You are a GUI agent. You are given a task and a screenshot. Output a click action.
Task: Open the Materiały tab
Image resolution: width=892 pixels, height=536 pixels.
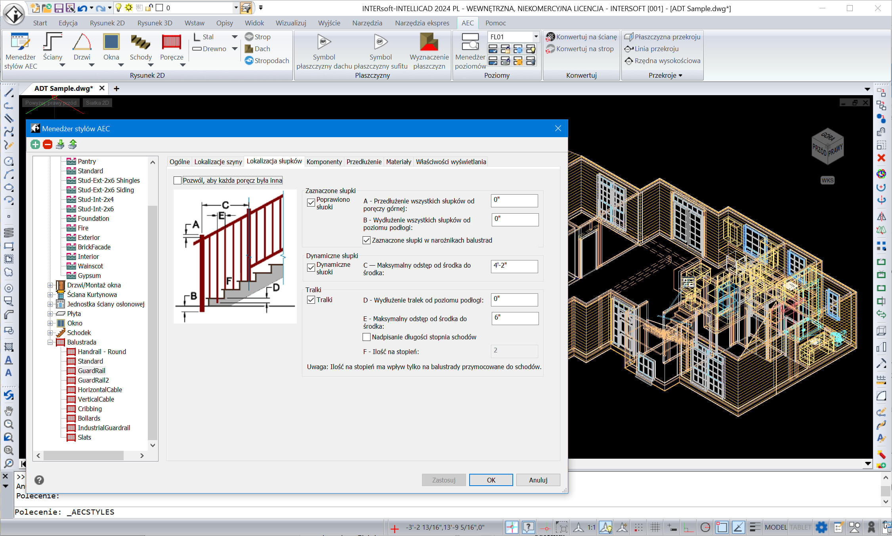399,162
